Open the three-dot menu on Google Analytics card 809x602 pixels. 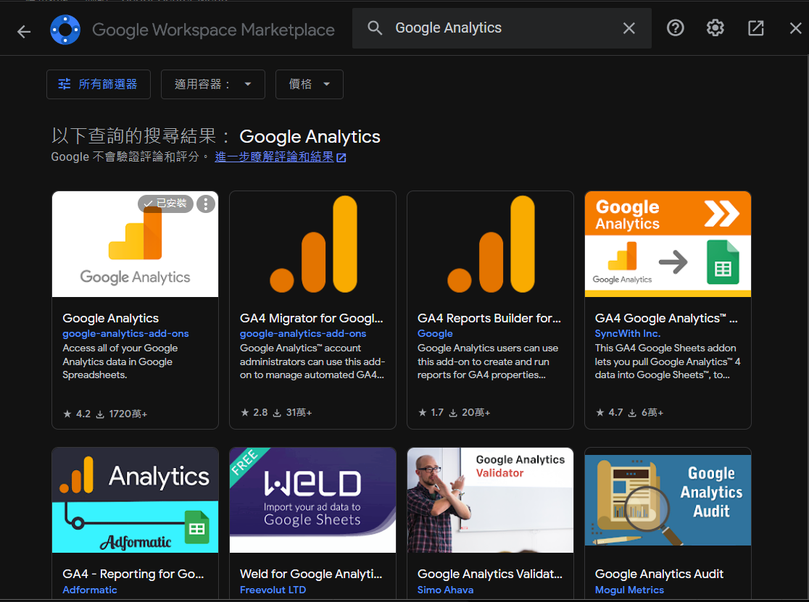point(206,204)
